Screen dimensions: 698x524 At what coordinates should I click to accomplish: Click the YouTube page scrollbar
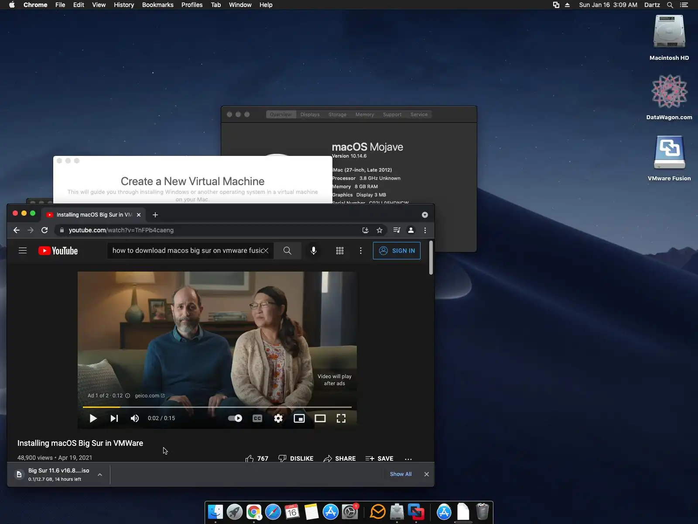click(431, 258)
